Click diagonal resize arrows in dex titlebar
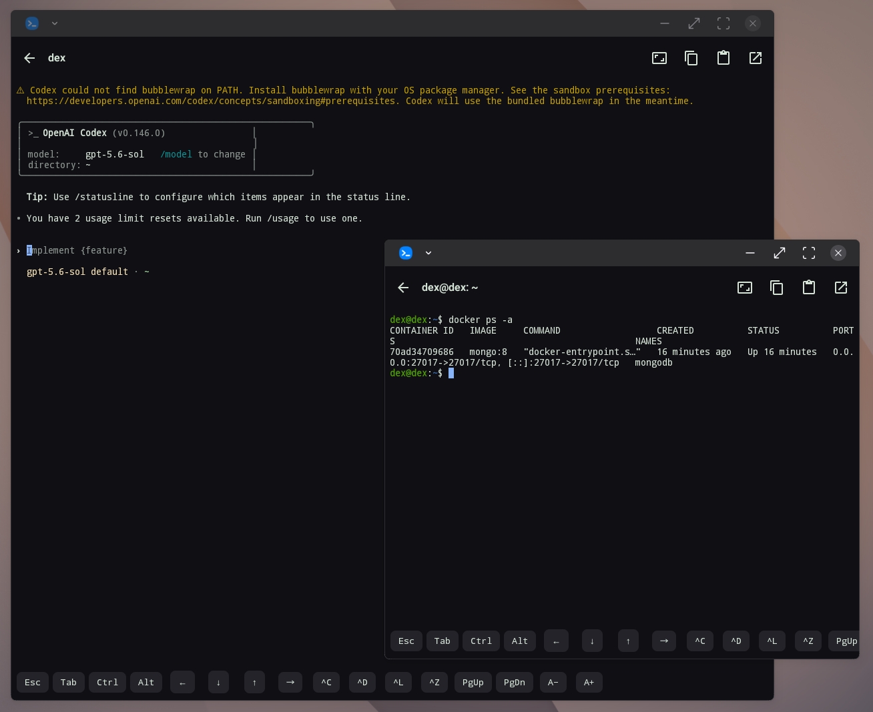This screenshot has width=873, height=712. click(694, 23)
